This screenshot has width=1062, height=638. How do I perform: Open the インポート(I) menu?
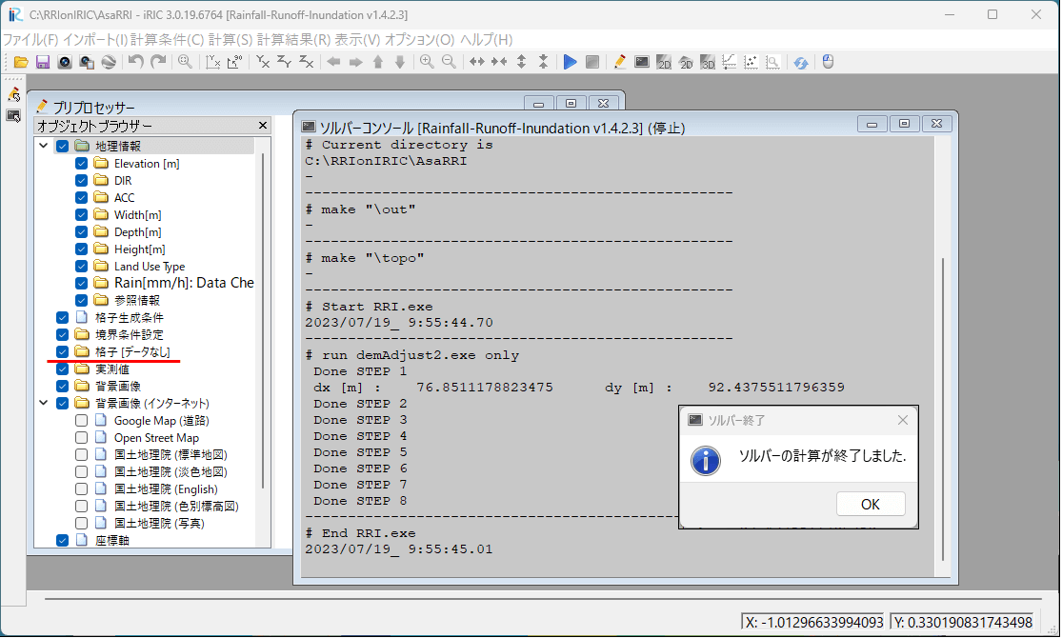tap(95, 40)
